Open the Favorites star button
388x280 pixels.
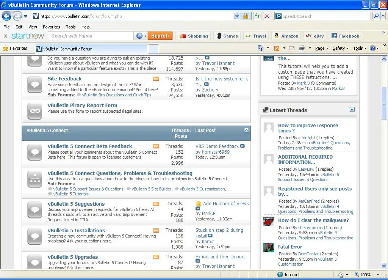click(15, 49)
